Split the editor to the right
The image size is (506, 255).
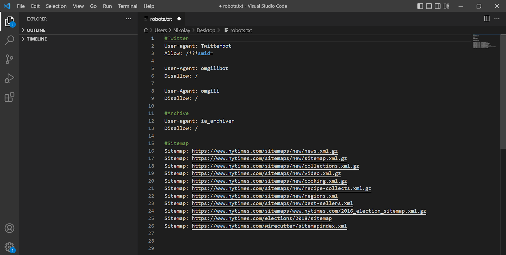click(487, 19)
